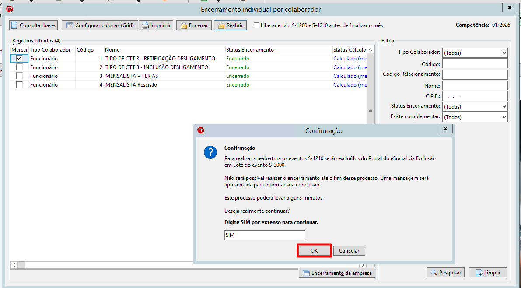Screen dimensions: 521x288
Task: Click the Cancelar button in dialog
Action: (x=349, y=251)
